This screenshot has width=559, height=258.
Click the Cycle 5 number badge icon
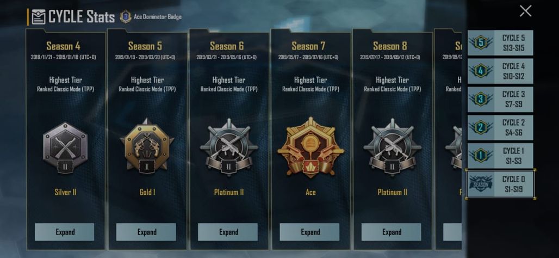coord(481,43)
